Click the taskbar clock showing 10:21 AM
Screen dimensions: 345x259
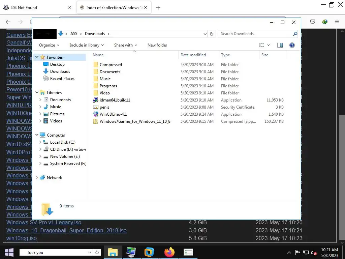tap(329, 252)
